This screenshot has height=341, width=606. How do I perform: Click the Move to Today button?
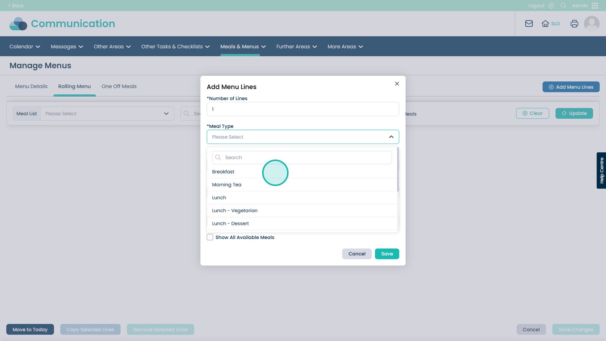coord(30,330)
